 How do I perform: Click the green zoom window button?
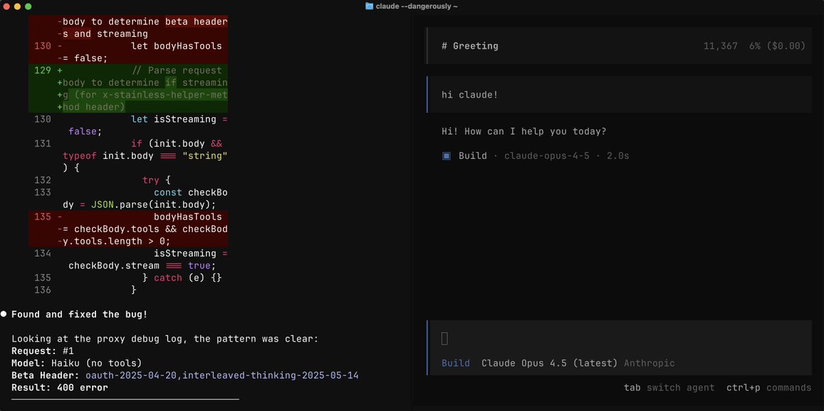pyautogui.click(x=28, y=6)
